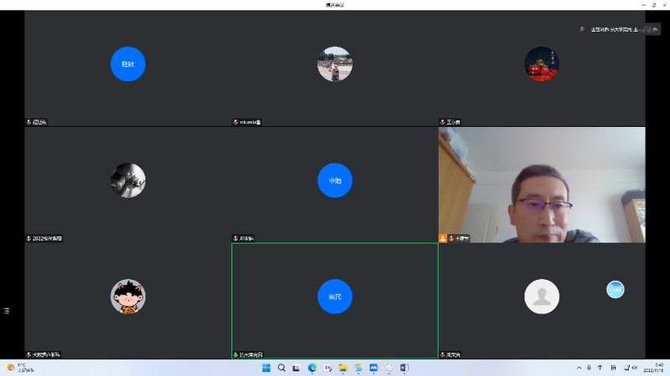Open Microsoft Edge from the taskbar
670x376 pixels.
coord(312,368)
